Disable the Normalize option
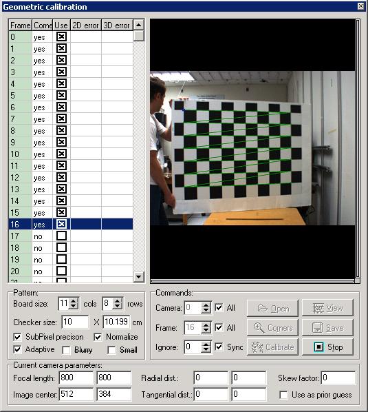The image size is (368, 412). [x=98, y=337]
